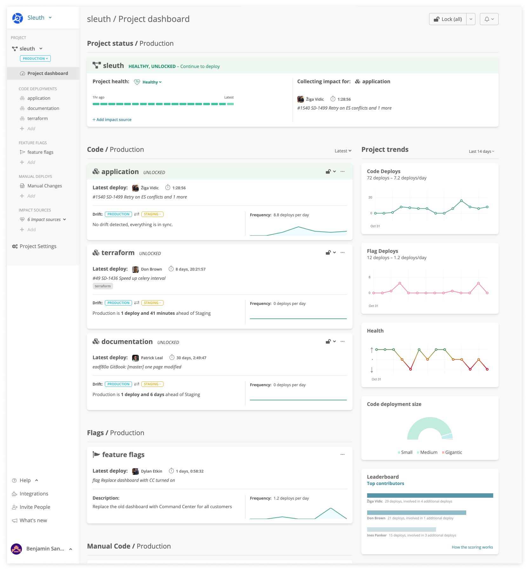Viewport: 531px width, 573px height.
Task: Expand user account menu caret
Action: pos(71,549)
